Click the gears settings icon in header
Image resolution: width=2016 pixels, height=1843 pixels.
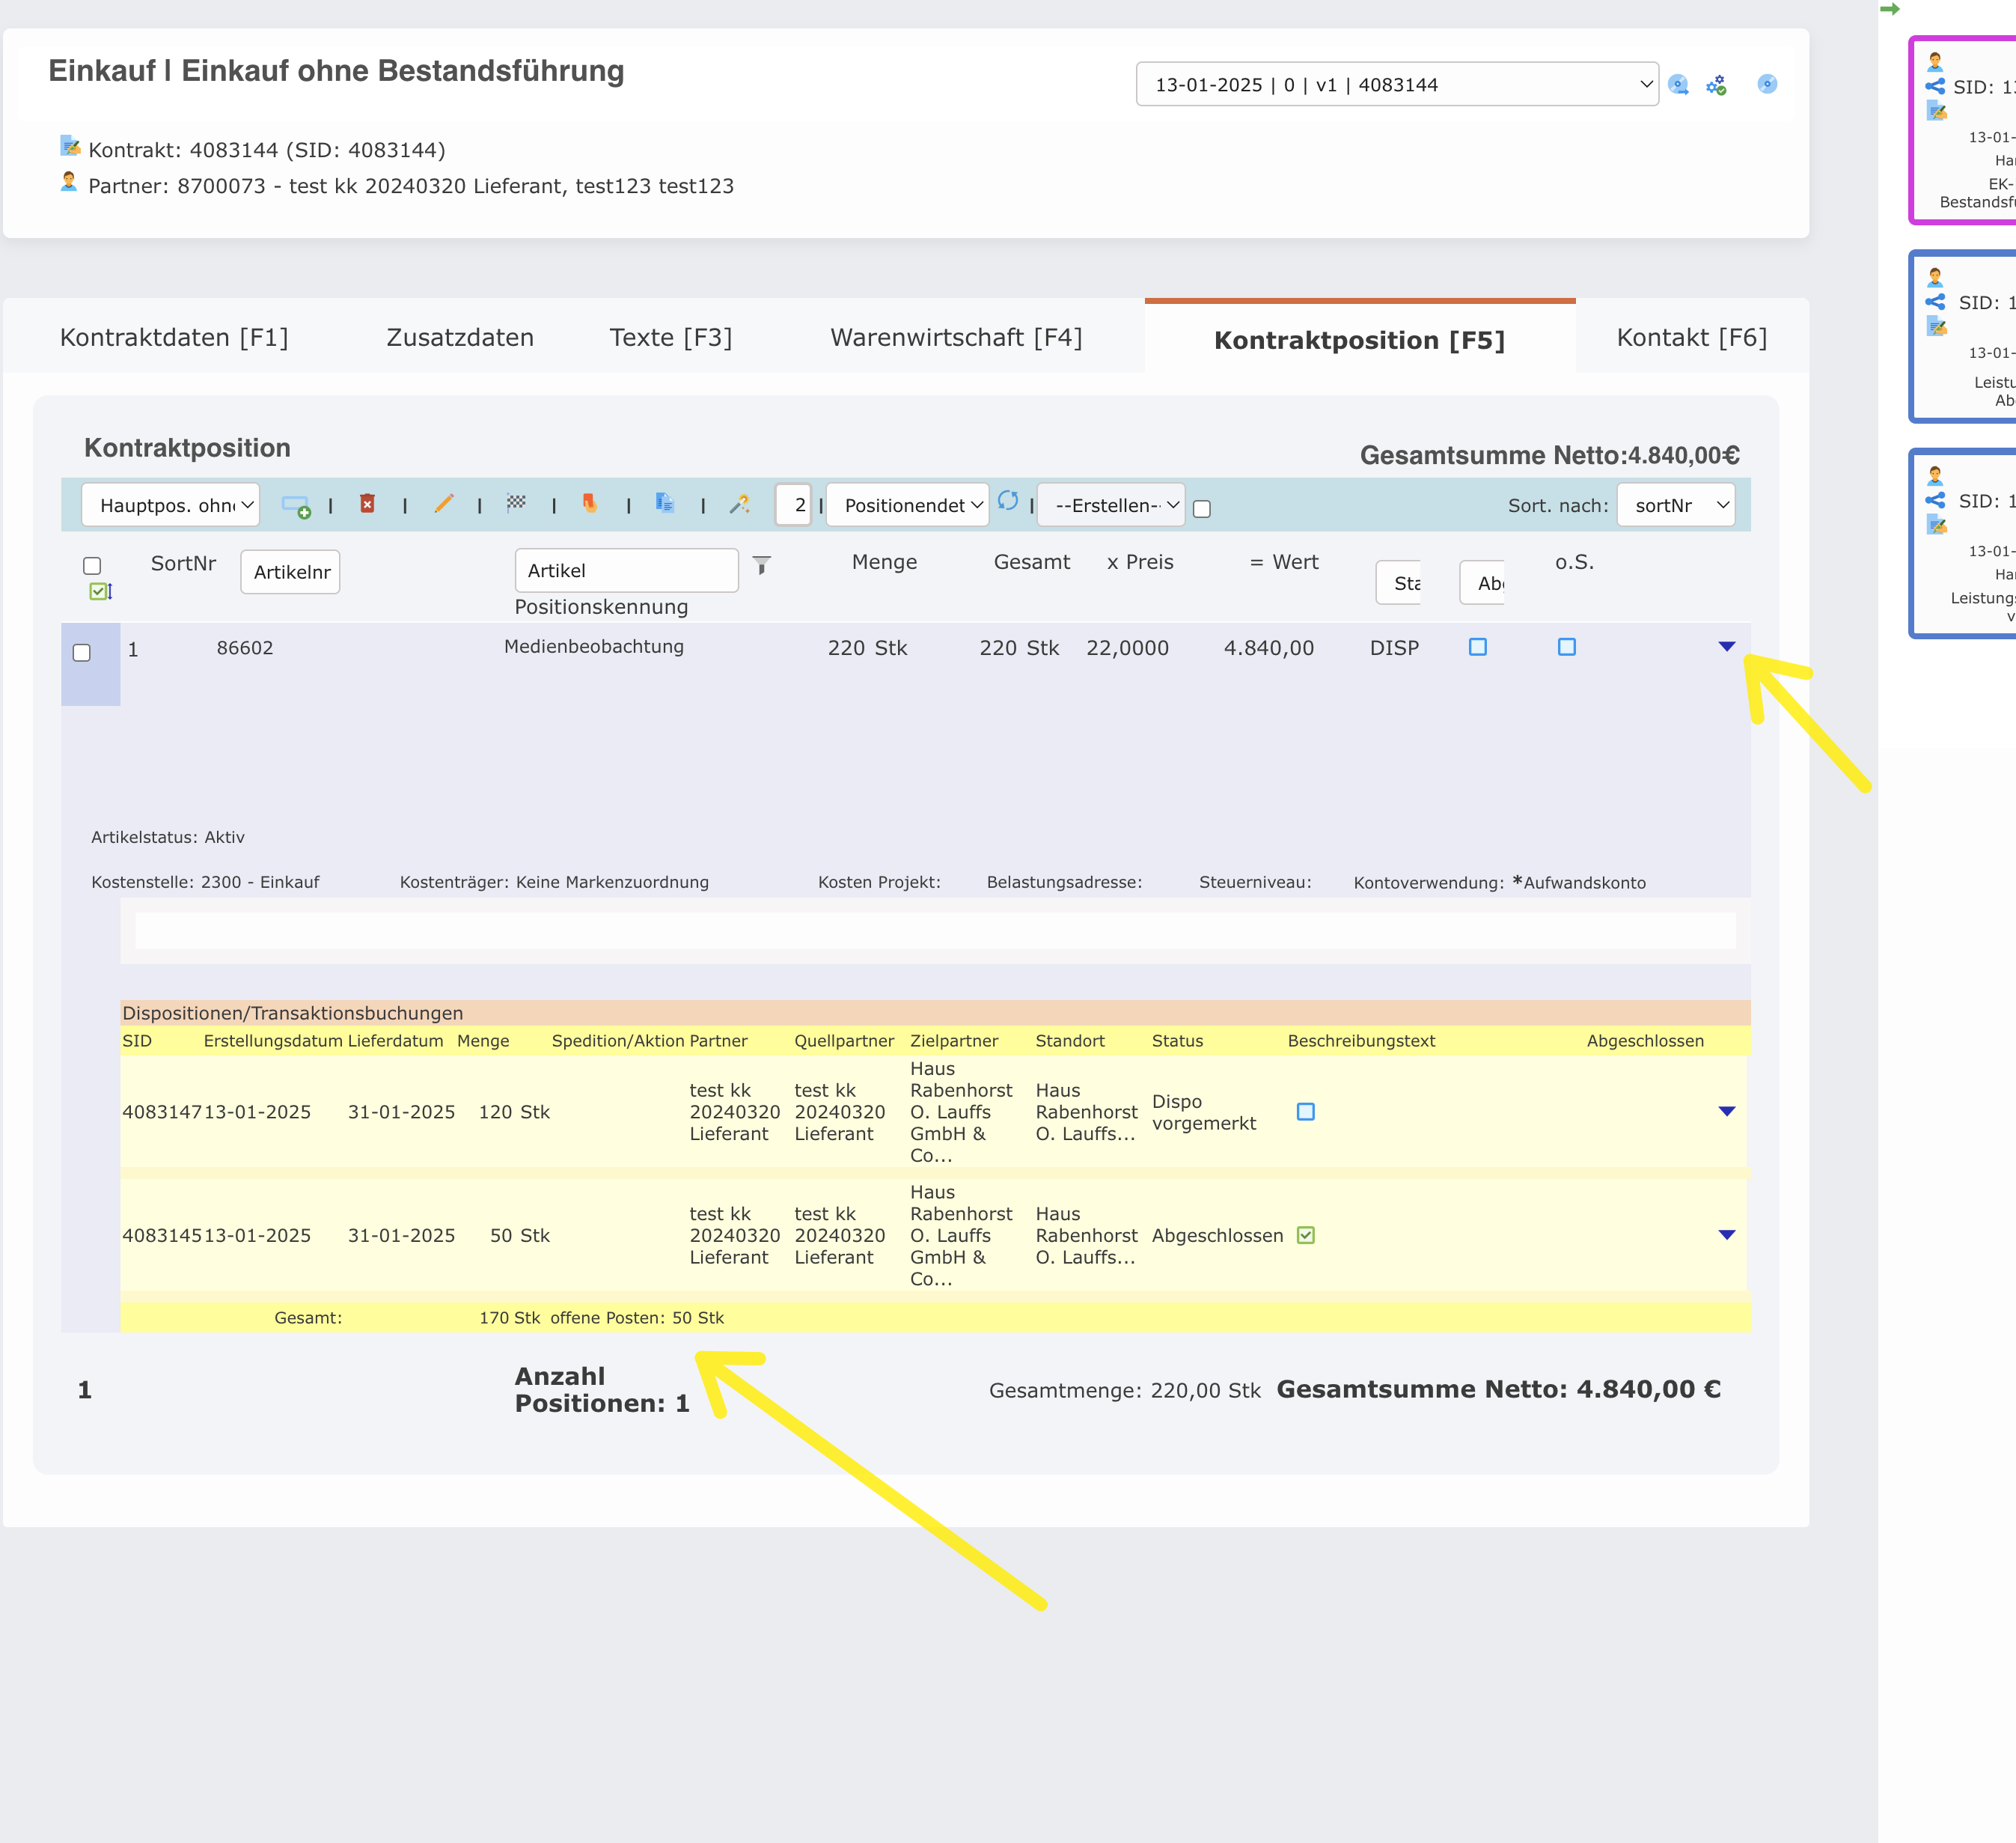(1717, 84)
